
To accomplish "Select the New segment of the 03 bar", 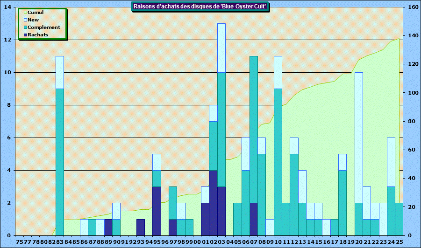I will [221, 48].
